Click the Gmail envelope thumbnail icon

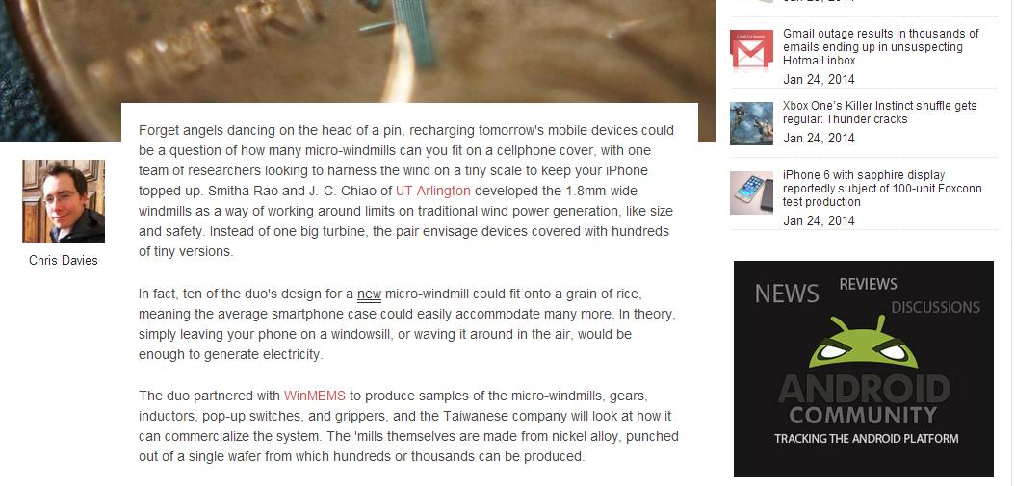751,50
